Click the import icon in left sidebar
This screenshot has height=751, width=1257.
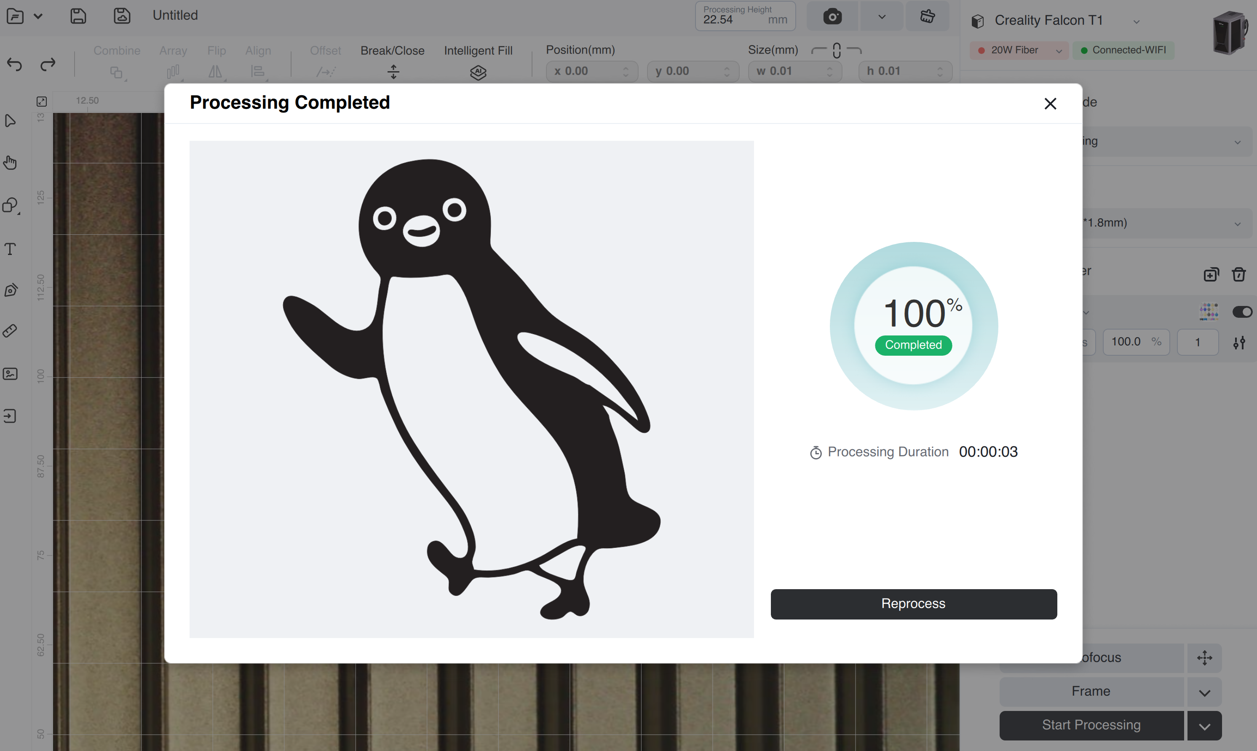point(10,416)
